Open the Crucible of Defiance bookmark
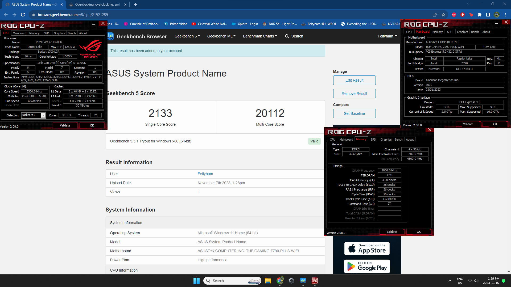The height and width of the screenshot is (287, 511). (x=142, y=24)
